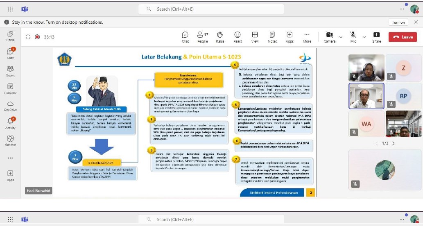Open Yammer in the left sidebar
Screen dimensions: 423x226
10,141
